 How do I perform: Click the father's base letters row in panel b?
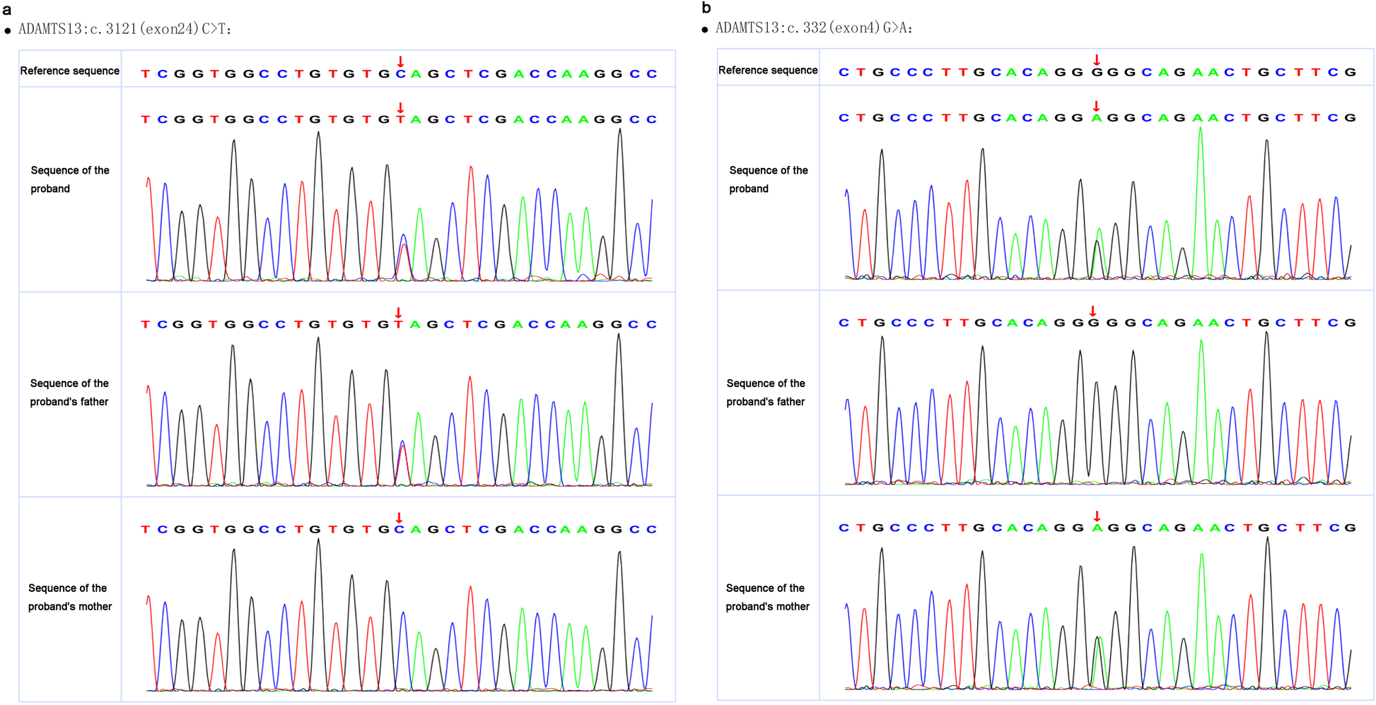pos(1097,323)
